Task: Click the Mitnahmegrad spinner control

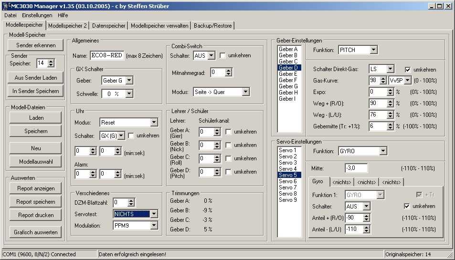Action: (229, 72)
